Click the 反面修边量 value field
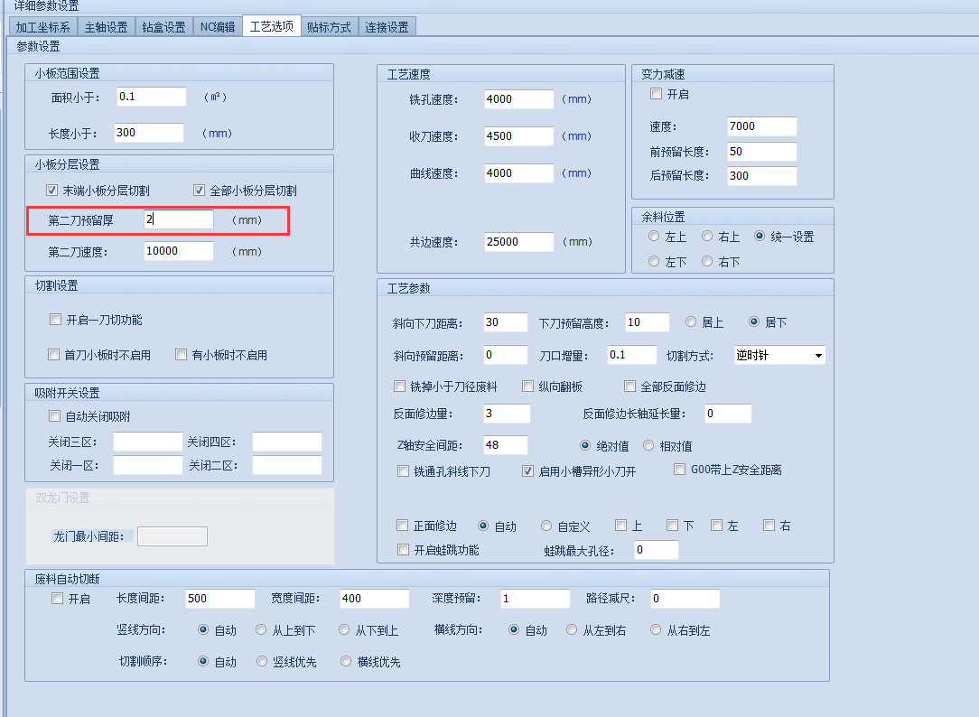The height and width of the screenshot is (717, 979). pos(506,414)
